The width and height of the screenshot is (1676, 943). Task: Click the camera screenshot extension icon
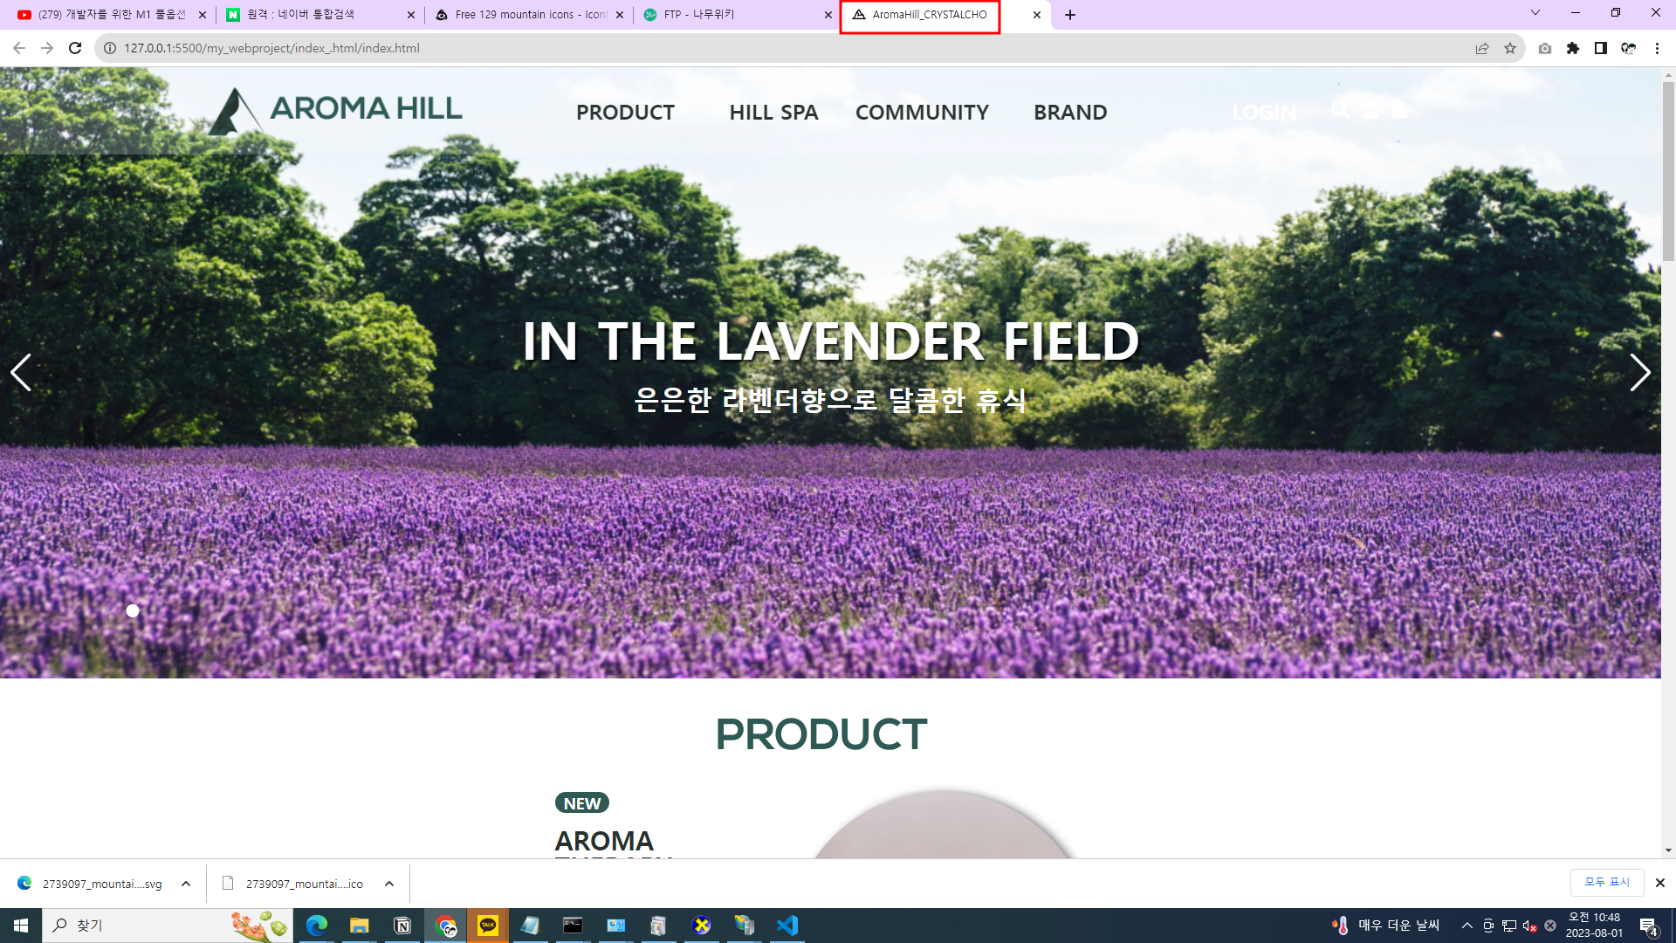pyautogui.click(x=1545, y=48)
